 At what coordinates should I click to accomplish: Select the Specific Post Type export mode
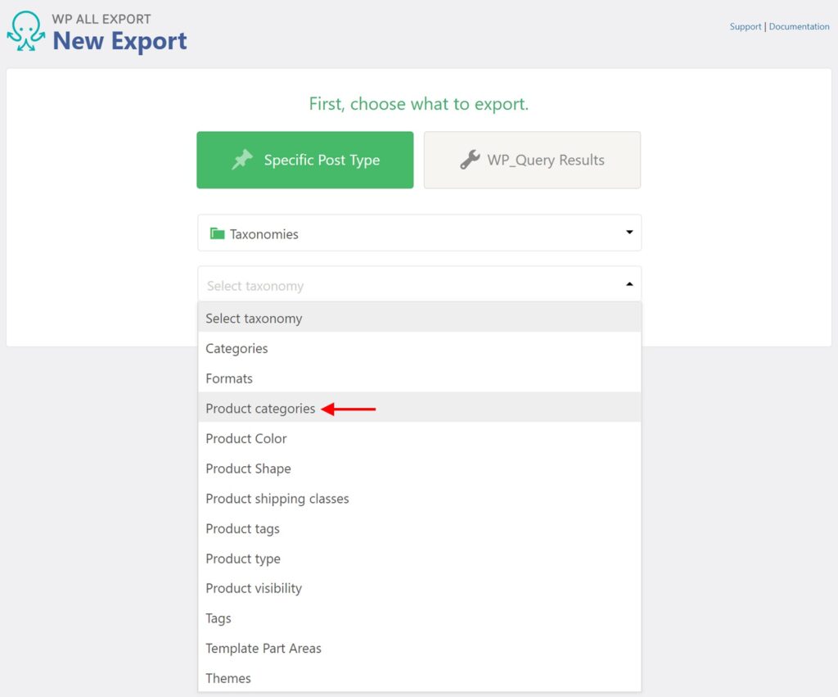(x=304, y=160)
